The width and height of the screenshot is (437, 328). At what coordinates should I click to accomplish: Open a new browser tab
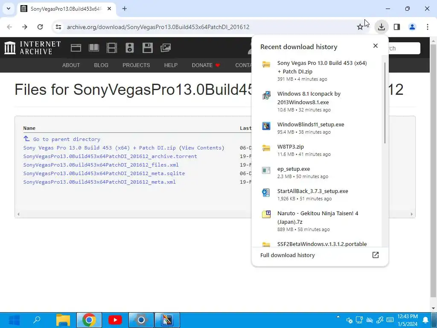(125, 9)
